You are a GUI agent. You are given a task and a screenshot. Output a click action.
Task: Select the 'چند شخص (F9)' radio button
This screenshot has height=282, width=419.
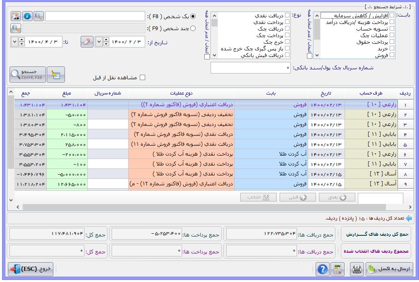192,28
